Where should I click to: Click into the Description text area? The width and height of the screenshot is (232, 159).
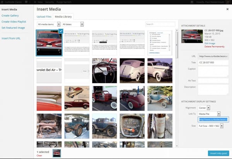tap(213, 90)
